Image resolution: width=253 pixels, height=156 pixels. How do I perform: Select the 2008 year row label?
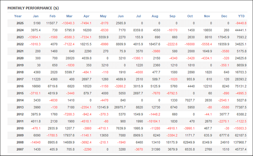tap(20, 143)
